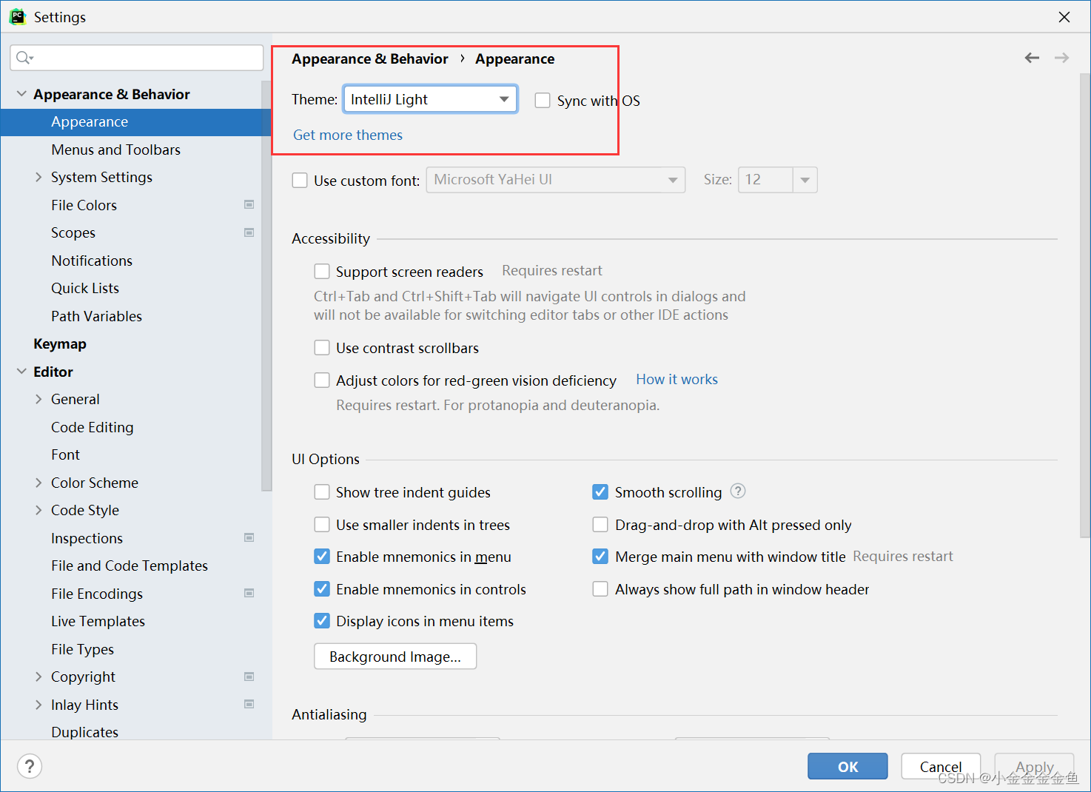Click Smooth scrolling help icon
The image size is (1091, 792).
pos(738,491)
